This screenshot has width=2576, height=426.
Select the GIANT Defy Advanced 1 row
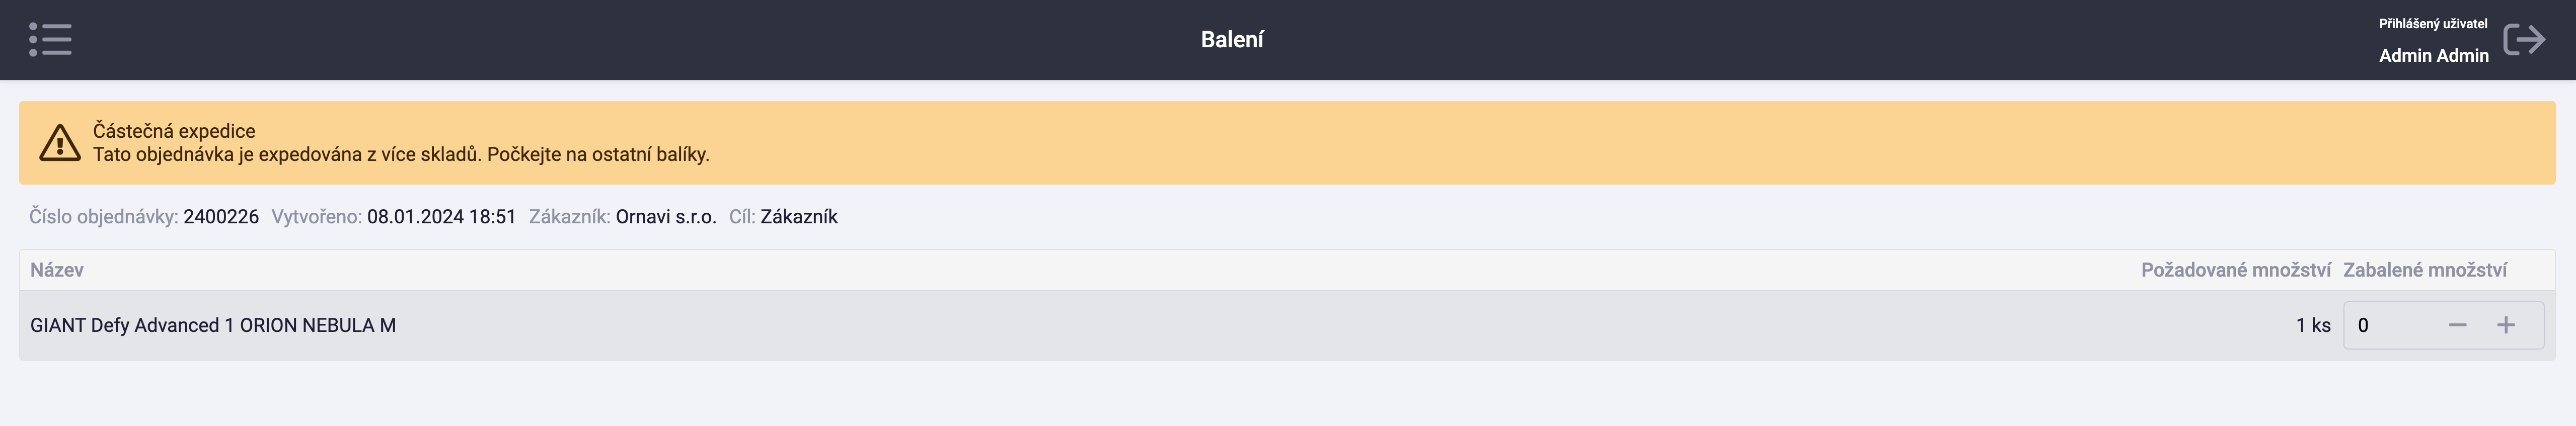[1287, 325]
